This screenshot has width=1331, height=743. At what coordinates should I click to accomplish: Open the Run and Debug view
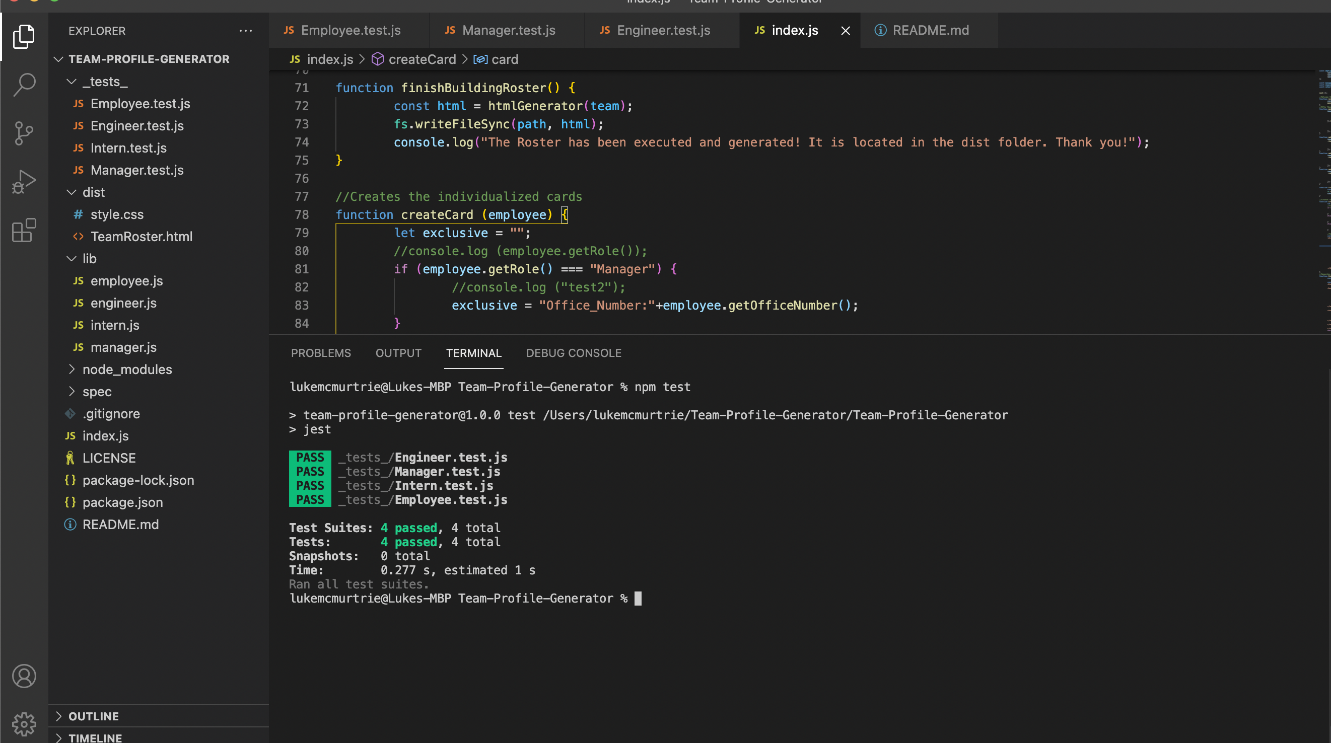click(24, 182)
